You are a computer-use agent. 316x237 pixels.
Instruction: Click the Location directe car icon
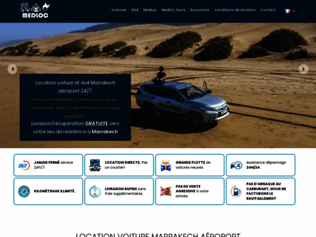(95, 165)
